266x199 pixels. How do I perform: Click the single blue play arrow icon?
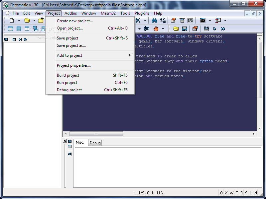click(214, 29)
